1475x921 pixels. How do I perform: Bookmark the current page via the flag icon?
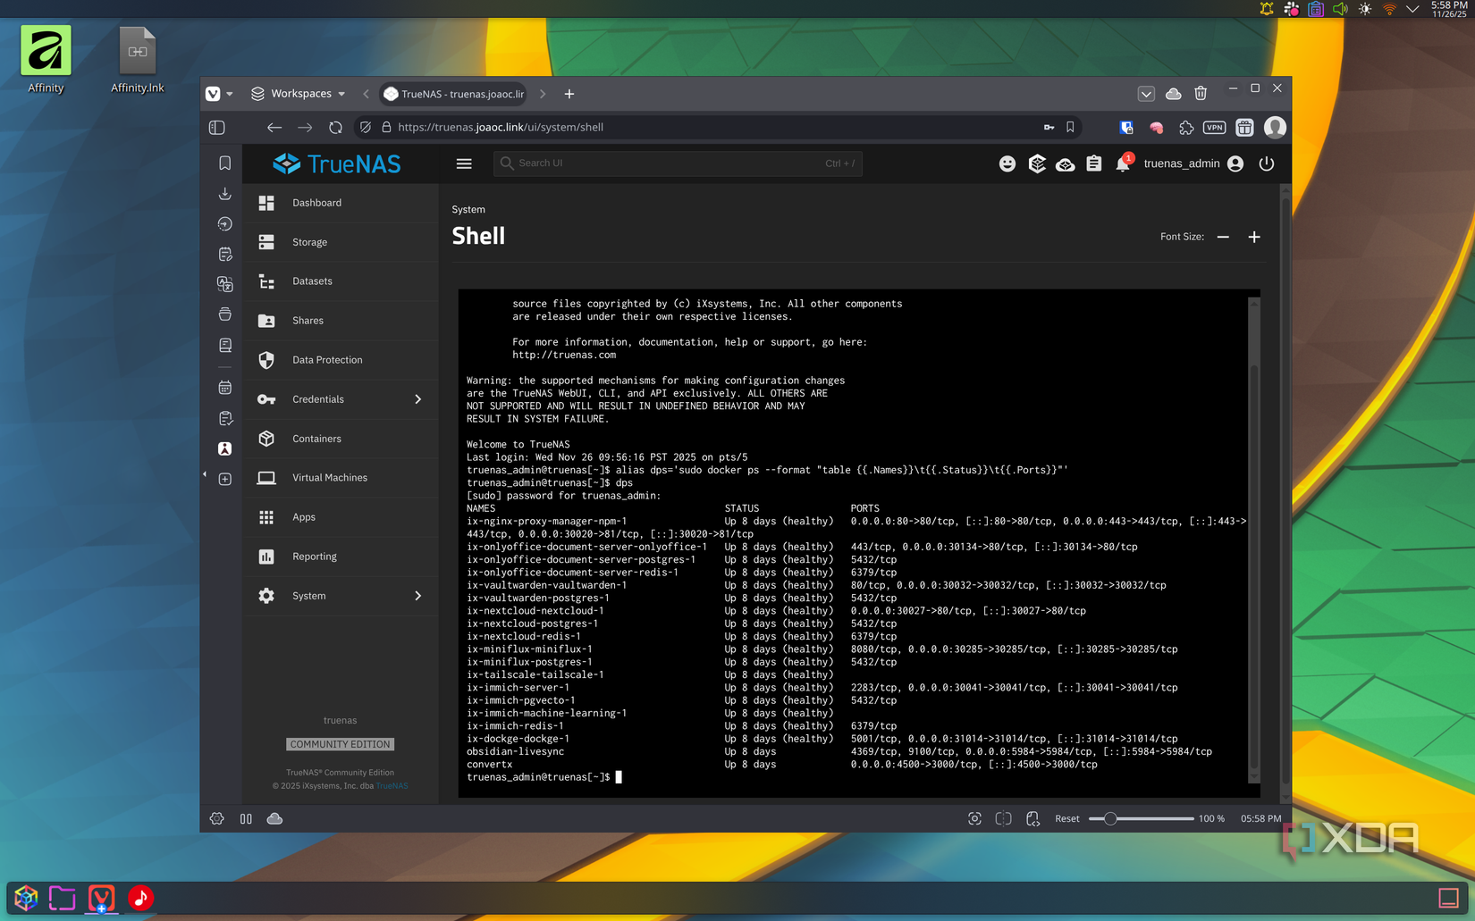pos(1070,127)
